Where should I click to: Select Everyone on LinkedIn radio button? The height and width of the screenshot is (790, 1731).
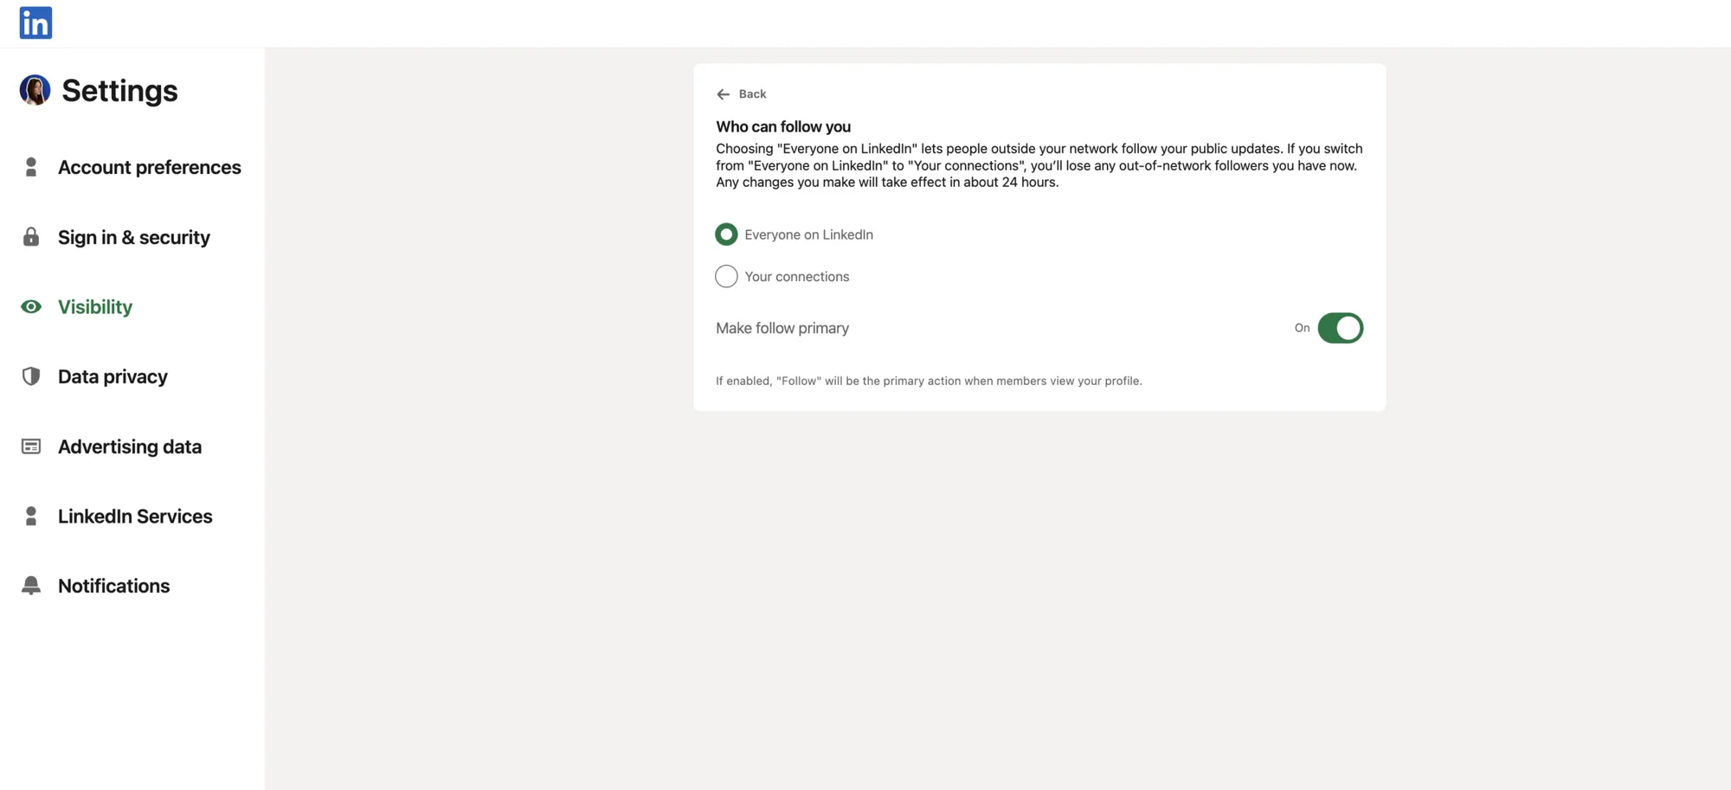726,234
